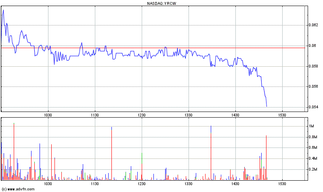Select the 0.2M volume axis label

313,169
